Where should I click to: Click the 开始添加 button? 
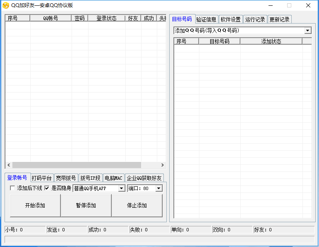point(35,205)
